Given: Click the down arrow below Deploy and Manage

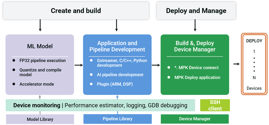Looking at the screenshot, I should pyautogui.click(x=195, y=25).
